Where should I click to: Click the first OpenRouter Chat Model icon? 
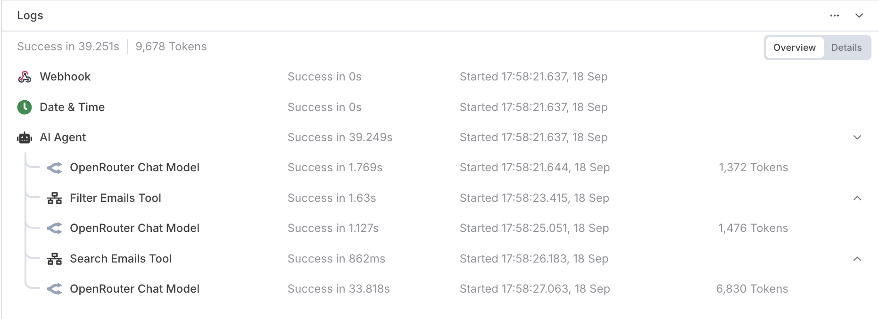tap(55, 168)
